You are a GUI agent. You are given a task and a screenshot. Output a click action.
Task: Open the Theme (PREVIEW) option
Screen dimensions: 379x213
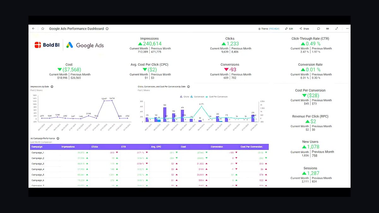click(269, 29)
